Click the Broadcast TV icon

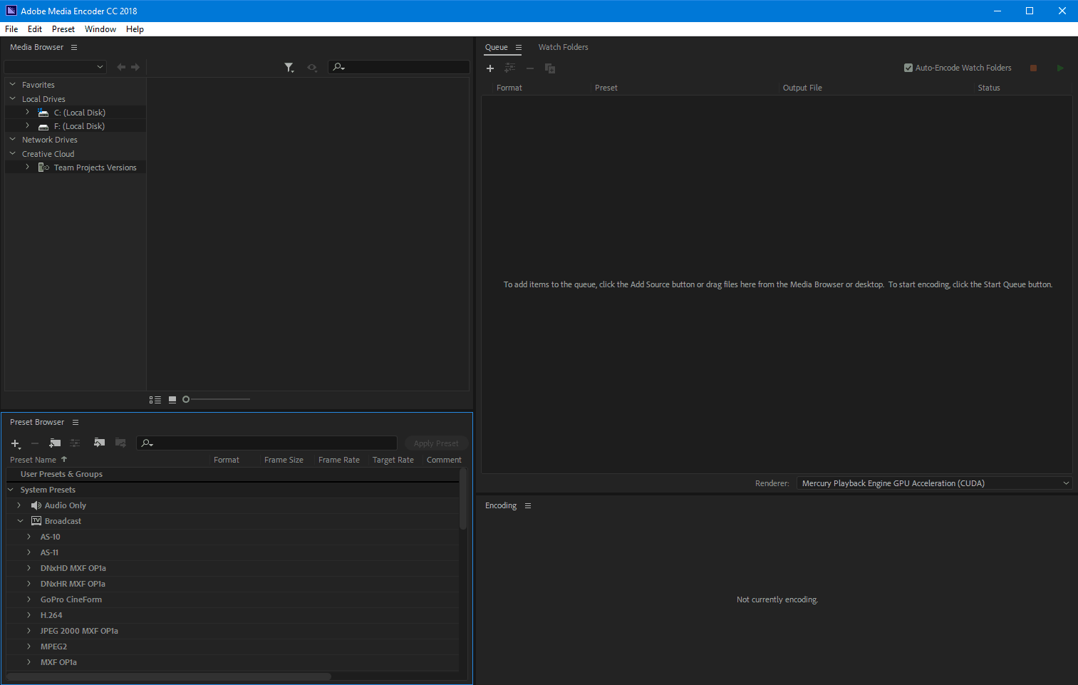pos(36,521)
